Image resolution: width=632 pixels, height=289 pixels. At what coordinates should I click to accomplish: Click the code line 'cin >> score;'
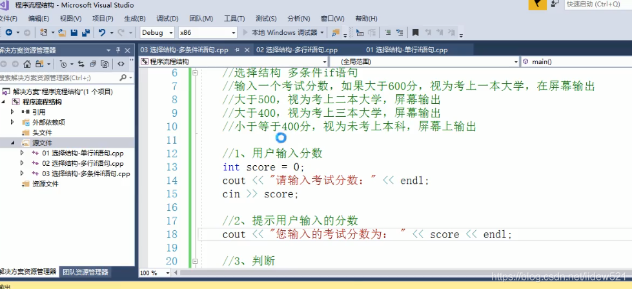tap(260, 194)
